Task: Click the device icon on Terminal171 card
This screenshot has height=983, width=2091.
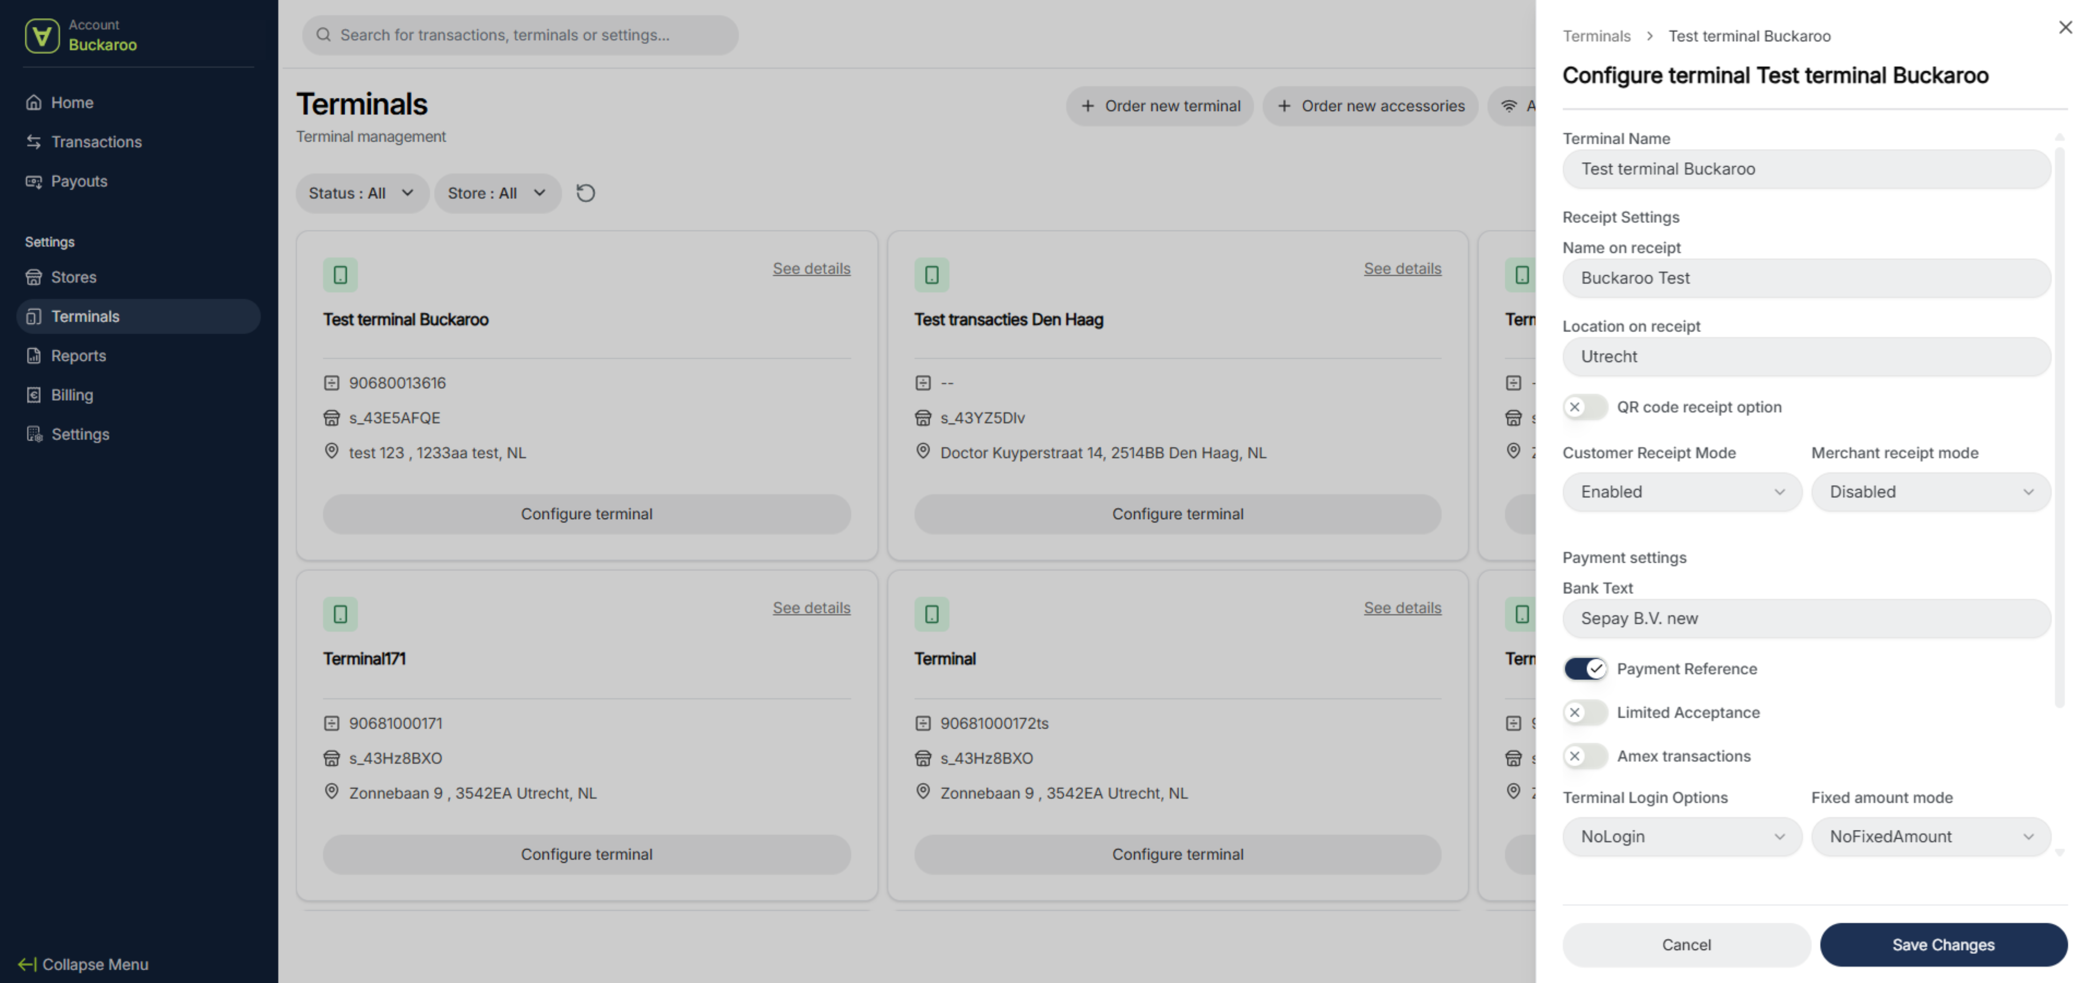Action: [340, 614]
